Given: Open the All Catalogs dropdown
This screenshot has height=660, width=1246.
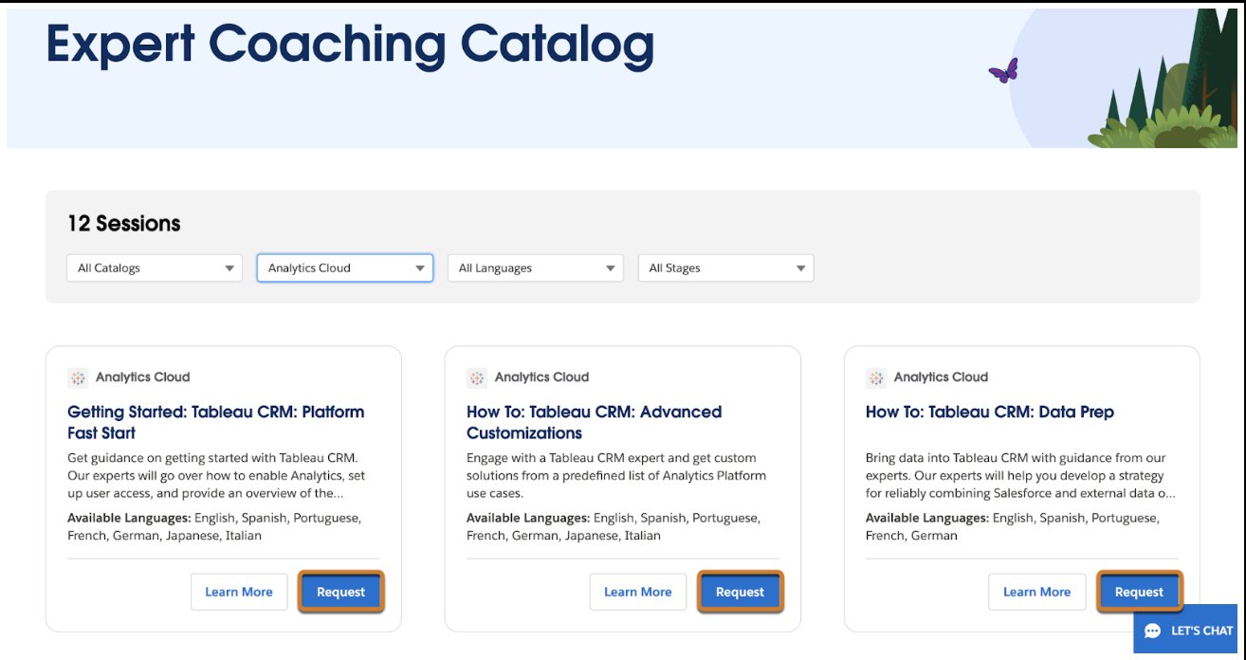Looking at the screenshot, I should (x=155, y=268).
